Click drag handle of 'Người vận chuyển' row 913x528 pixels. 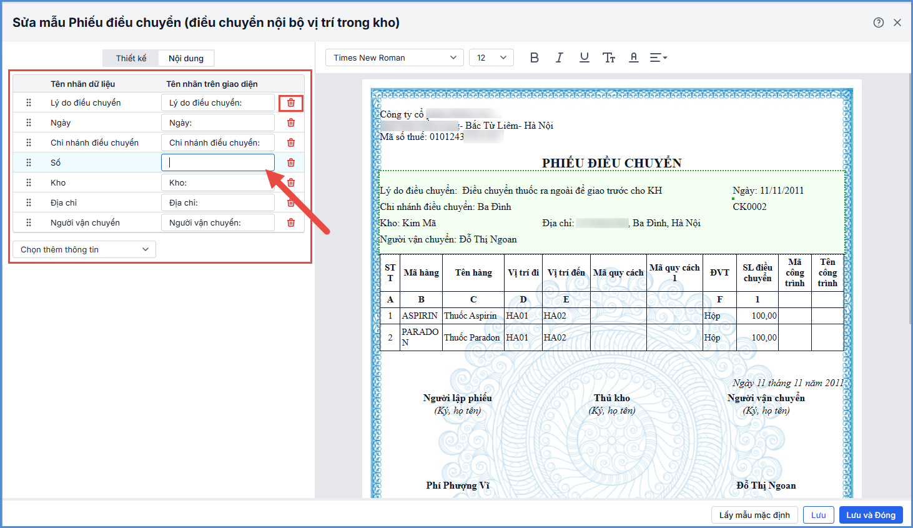click(x=29, y=222)
